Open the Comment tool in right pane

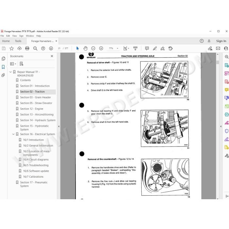[x=226, y=90]
